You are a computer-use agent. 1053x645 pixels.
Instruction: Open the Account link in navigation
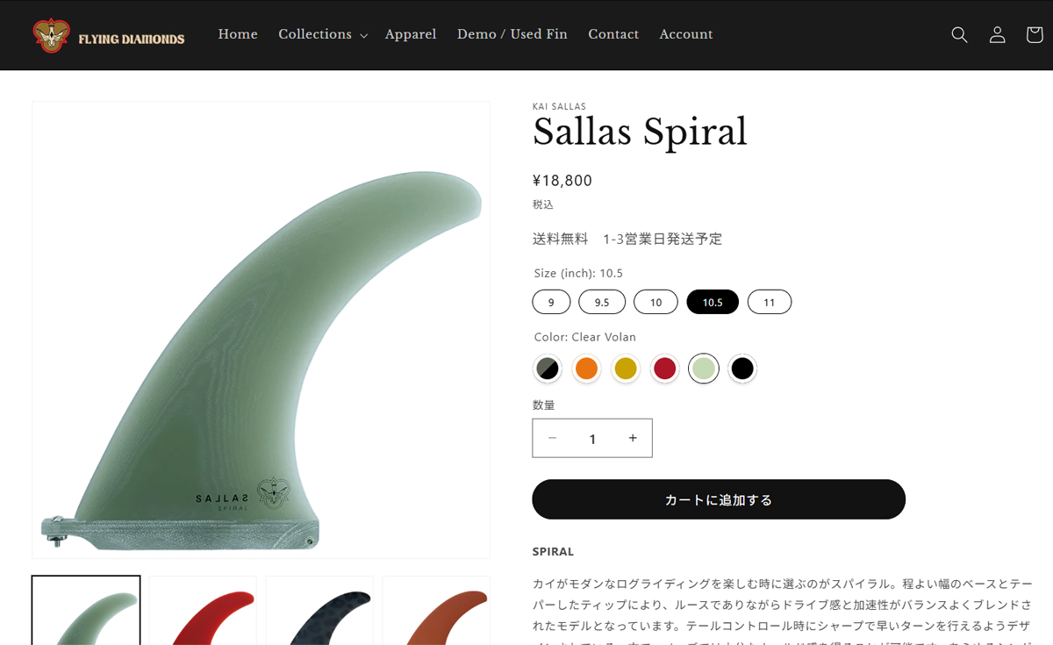pyautogui.click(x=686, y=34)
